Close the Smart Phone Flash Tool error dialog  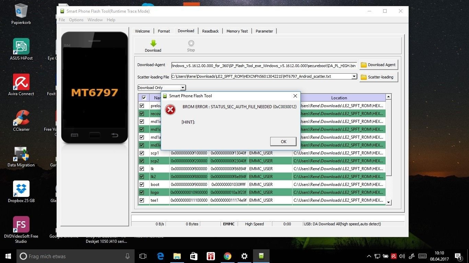295,96
